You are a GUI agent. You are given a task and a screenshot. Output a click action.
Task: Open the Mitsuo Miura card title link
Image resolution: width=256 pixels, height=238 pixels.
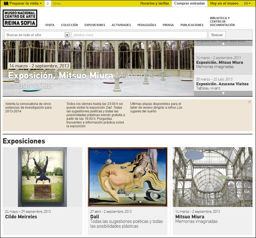click(x=190, y=217)
